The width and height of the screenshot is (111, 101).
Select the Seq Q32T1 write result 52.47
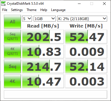(86, 37)
